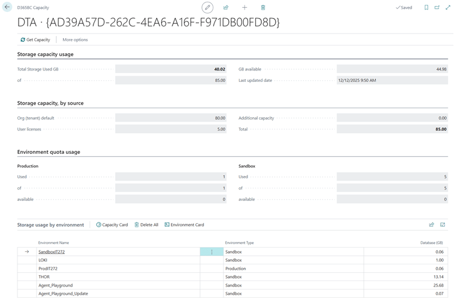Open page in new window icon
The height and width of the screenshot is (308, 468).
pos(437,7)
